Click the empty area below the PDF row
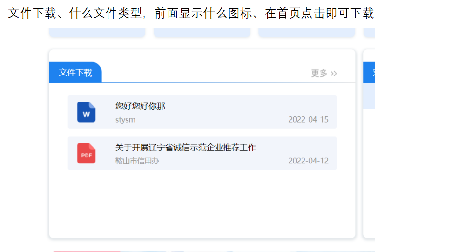Screen dimensions: 459x252 pyautogui.click(x=202, y=204)
